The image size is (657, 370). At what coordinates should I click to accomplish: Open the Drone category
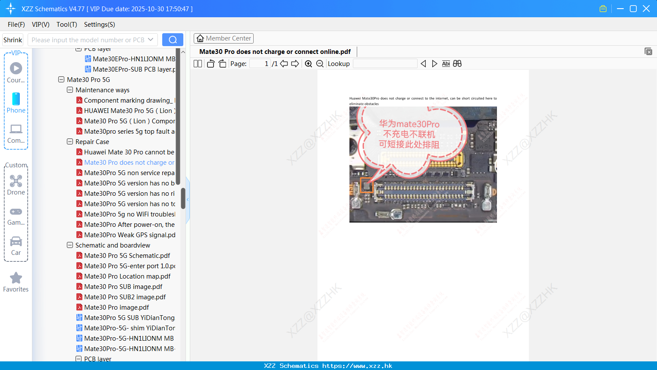click(16, 185)
